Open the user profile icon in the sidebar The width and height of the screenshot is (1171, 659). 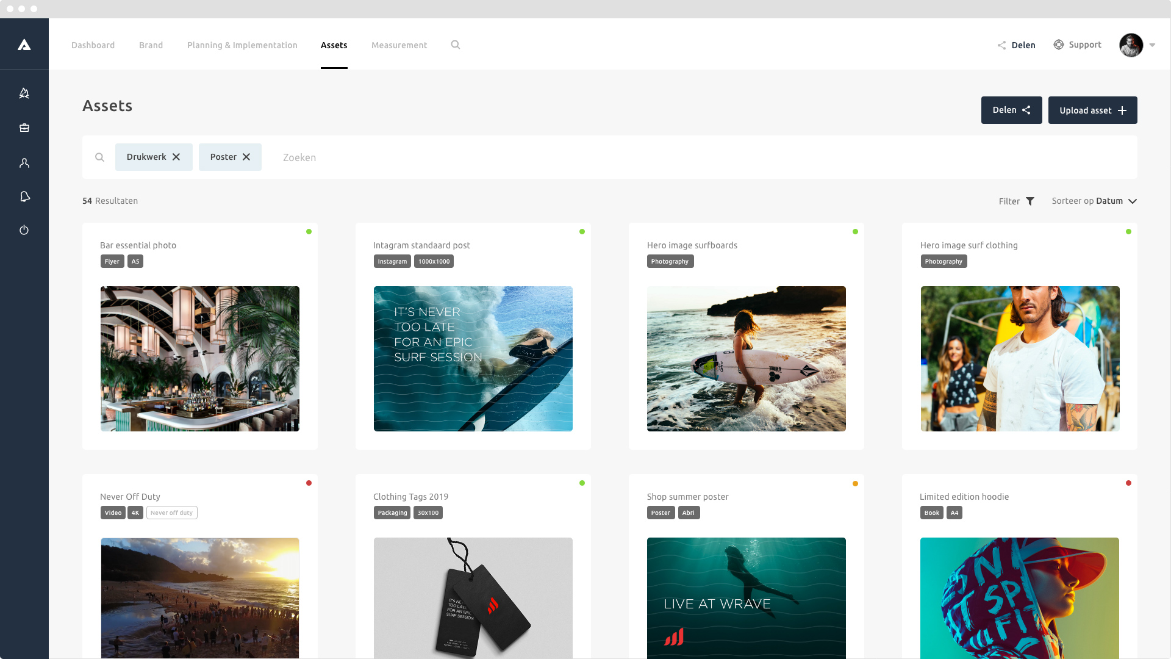[24, 163]
